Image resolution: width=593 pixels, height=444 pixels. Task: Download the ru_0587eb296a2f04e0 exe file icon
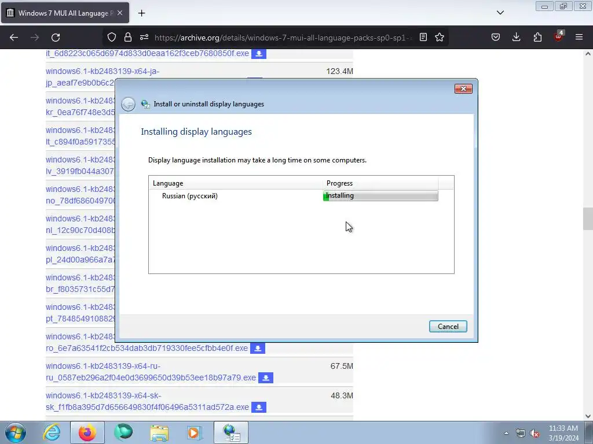266,378
